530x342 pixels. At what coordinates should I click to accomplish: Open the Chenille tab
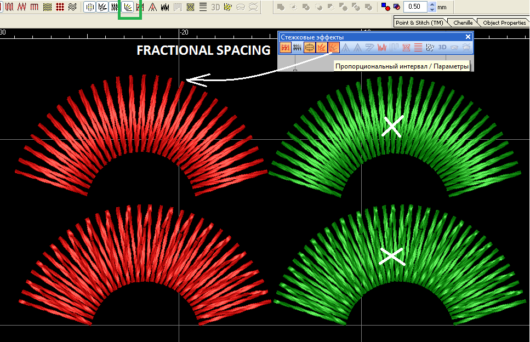pyautogui.click(x=463, y=23)
